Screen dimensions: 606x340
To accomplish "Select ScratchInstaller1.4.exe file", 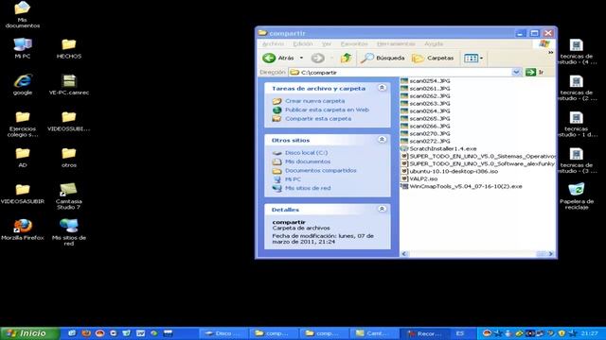I will click(x=438, y=149).
